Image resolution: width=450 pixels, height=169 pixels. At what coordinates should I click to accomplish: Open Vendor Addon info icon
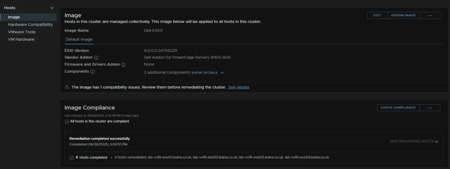click(x=96, y=58)
